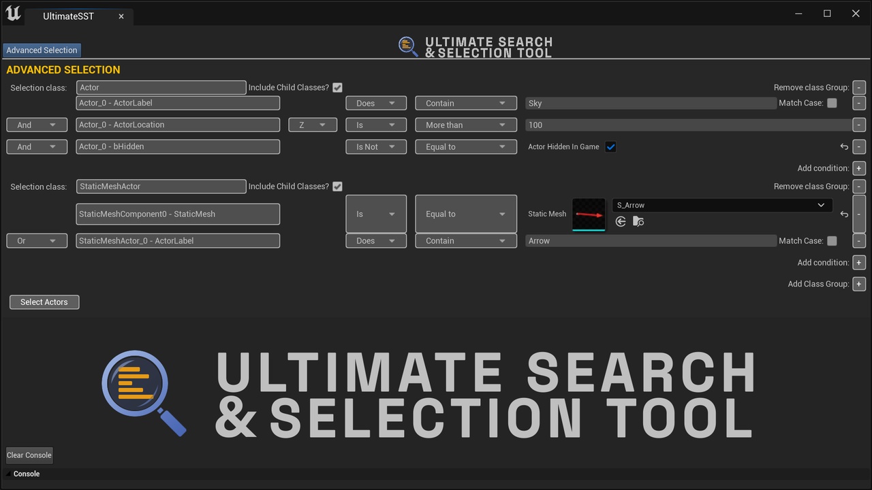Screen dimensions: 872x490
Task: Remove the StaticMeshActor_0 - ActorLabel condition
Action: [859, 241]
